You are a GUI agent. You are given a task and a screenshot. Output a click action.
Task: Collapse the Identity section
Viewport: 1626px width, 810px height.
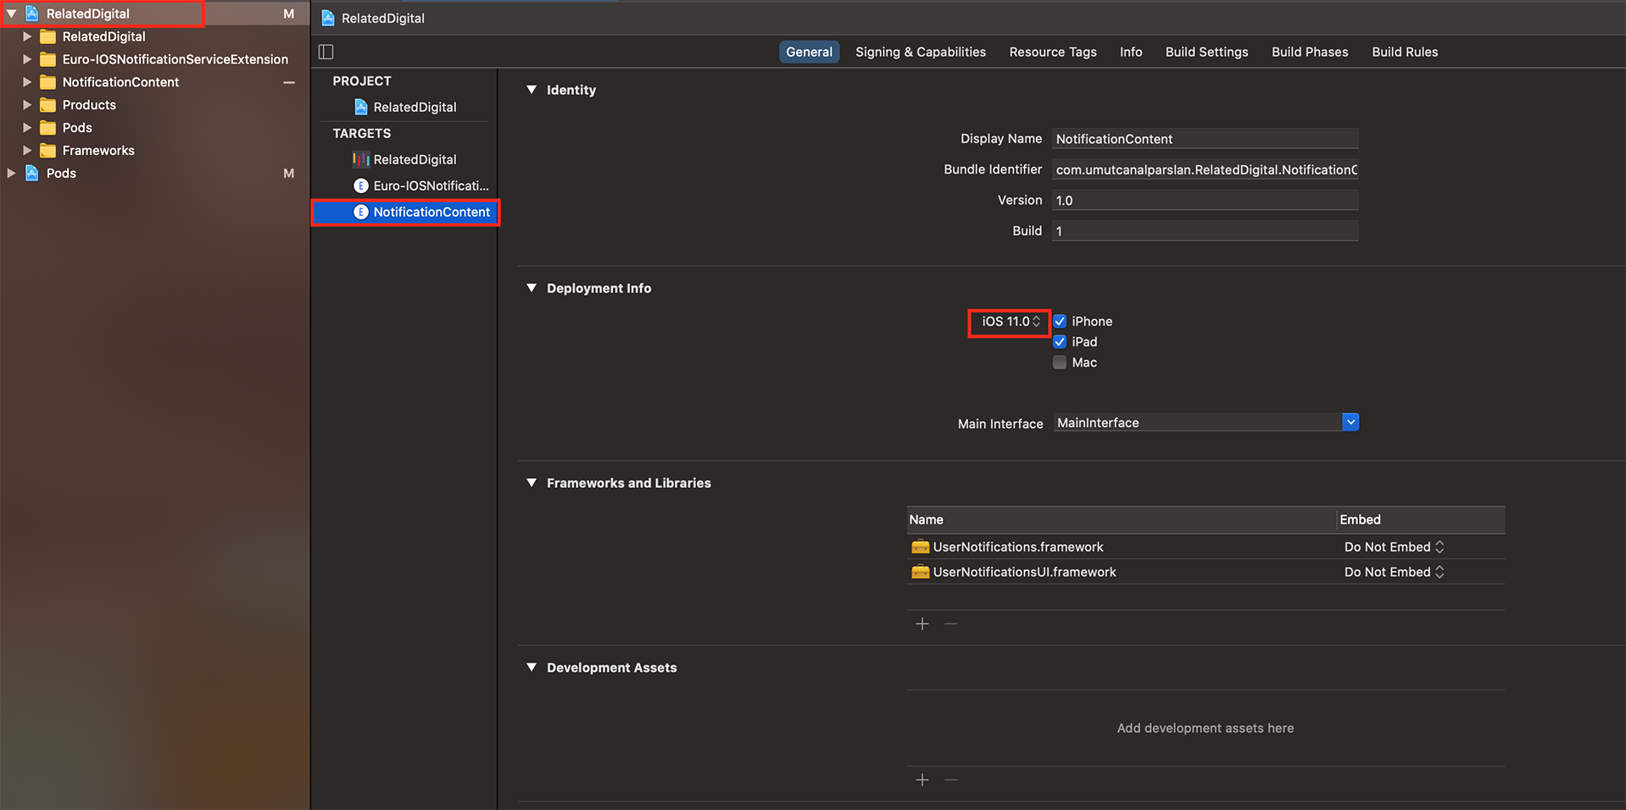pos(532,90)
